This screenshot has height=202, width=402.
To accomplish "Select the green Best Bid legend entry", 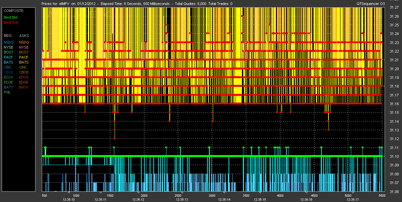I will point(10,17).
